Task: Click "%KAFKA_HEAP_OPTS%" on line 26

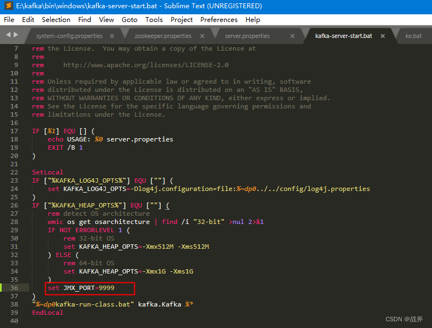Action: (85, 205)
